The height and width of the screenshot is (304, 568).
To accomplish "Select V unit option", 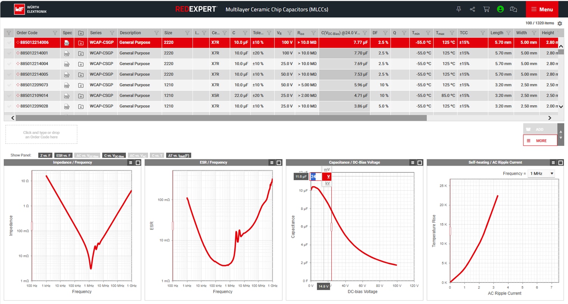I will (327, 176).
